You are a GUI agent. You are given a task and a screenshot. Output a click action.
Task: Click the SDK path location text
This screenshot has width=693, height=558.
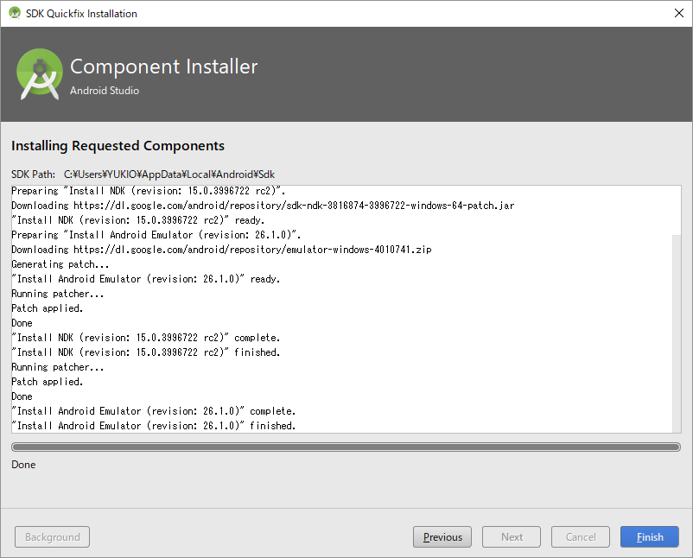point(168,174)
